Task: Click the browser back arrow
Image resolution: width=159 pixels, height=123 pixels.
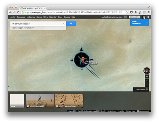Action: [x=10, y=12]
